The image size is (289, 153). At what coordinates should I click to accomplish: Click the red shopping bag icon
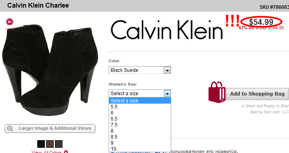point(217,92)
